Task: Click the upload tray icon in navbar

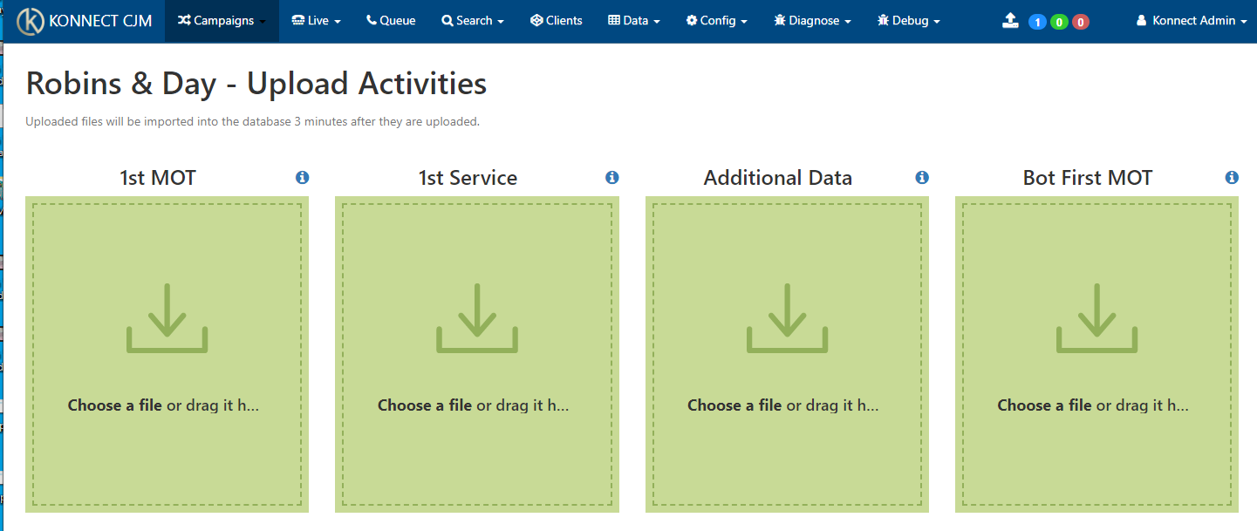Action: click(x=1010, y=20)
